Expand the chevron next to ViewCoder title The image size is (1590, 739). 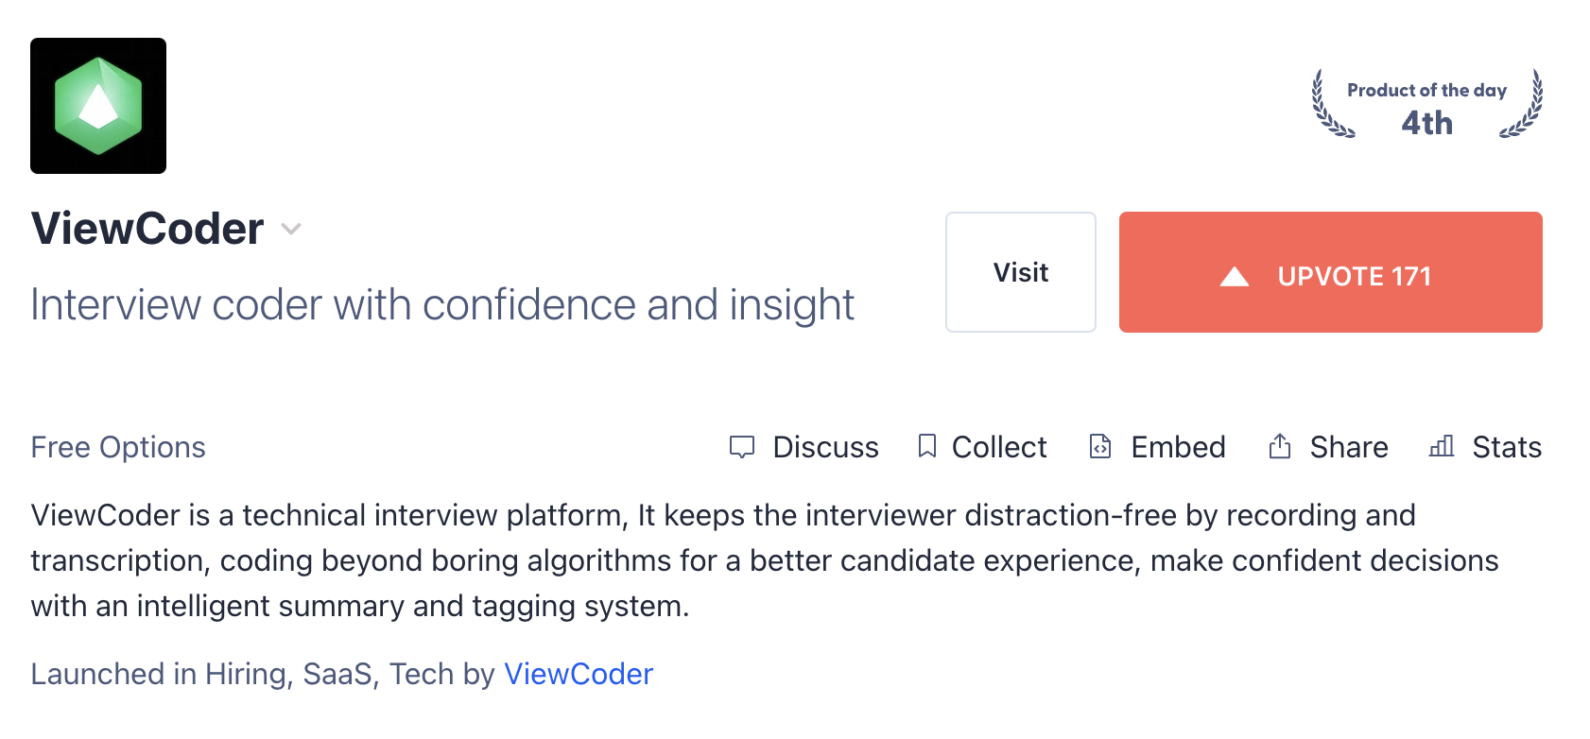coord(291,229)
